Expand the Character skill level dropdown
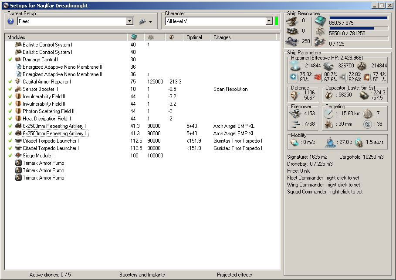 269,21
